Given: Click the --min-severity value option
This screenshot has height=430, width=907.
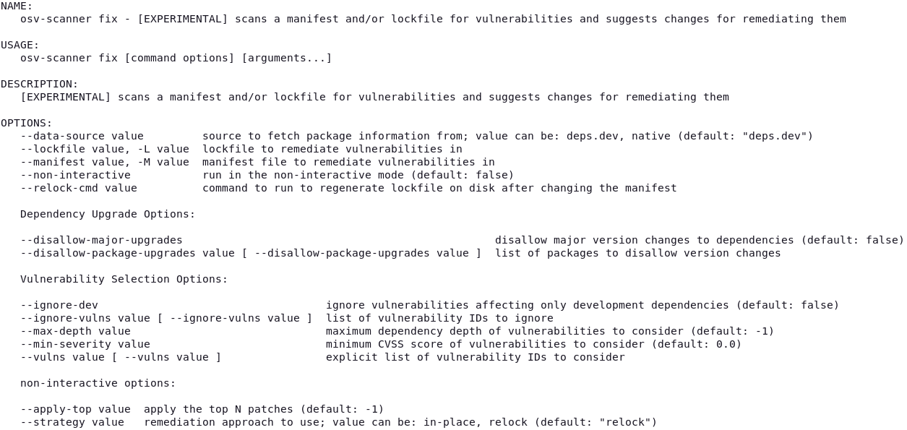Looking at the screenshot, I should (x=85, y=344).
